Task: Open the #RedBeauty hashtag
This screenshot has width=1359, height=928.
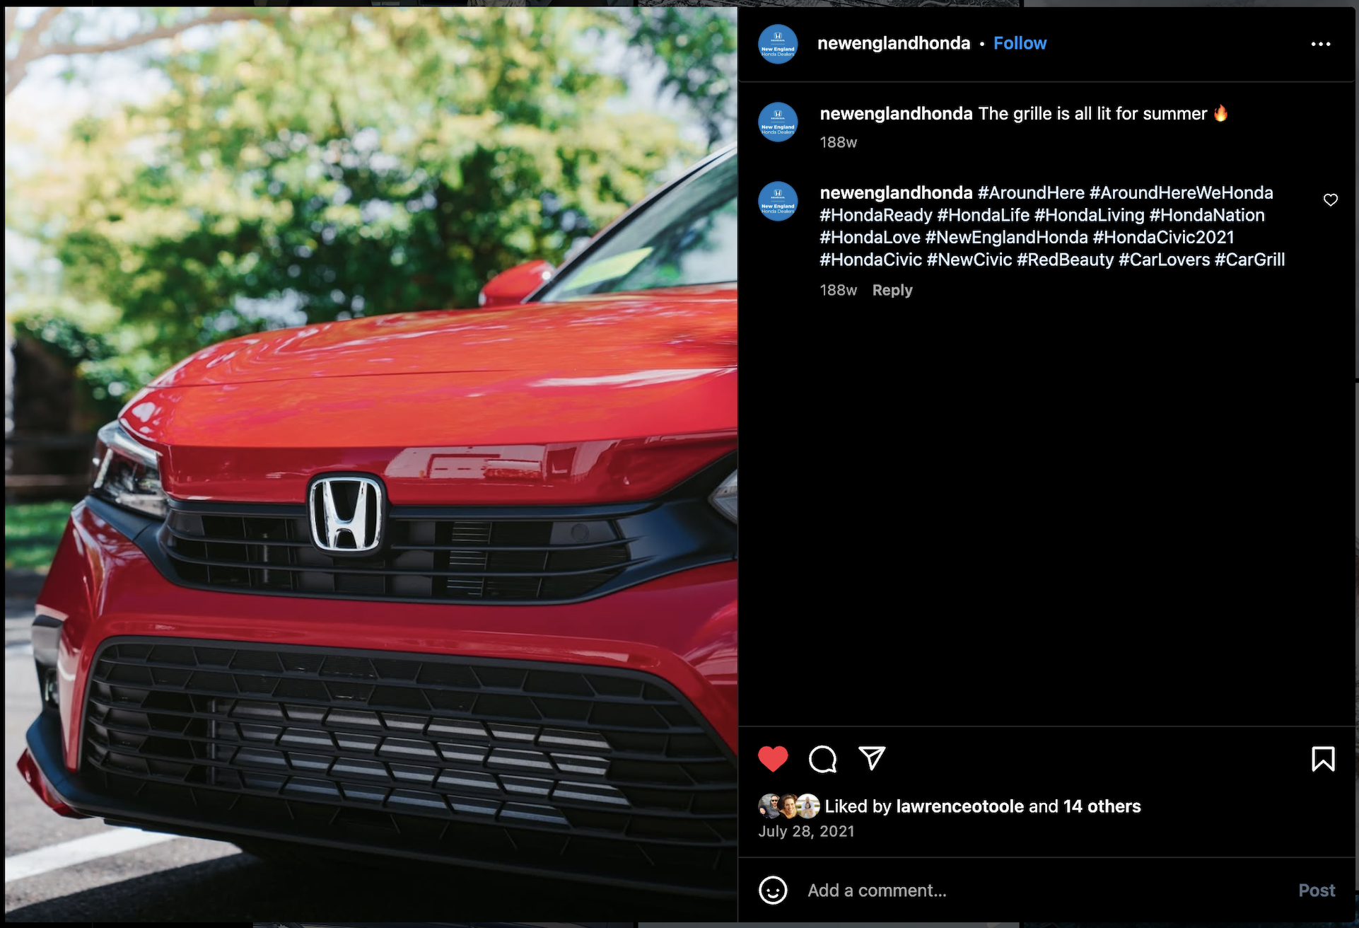Action: 1065,260
